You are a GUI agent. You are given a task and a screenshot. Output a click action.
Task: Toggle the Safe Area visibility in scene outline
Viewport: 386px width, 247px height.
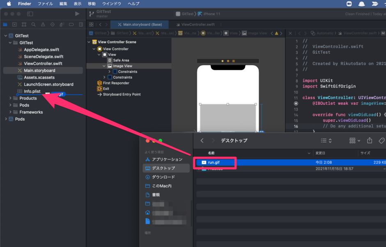tap(109, 60)
